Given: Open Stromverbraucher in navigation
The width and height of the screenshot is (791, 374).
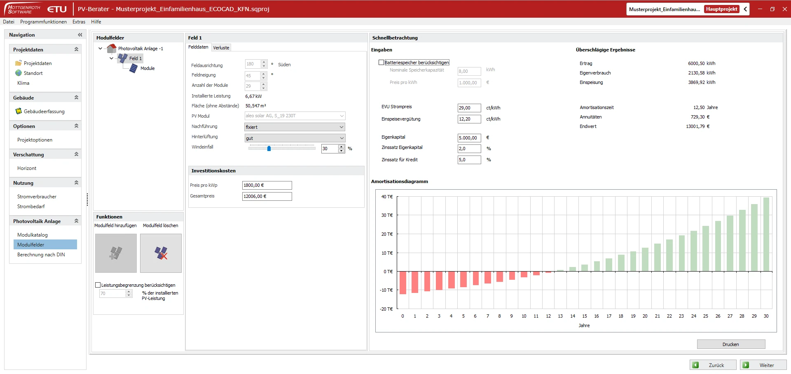Looking at the screenshot, I should 37,196.
